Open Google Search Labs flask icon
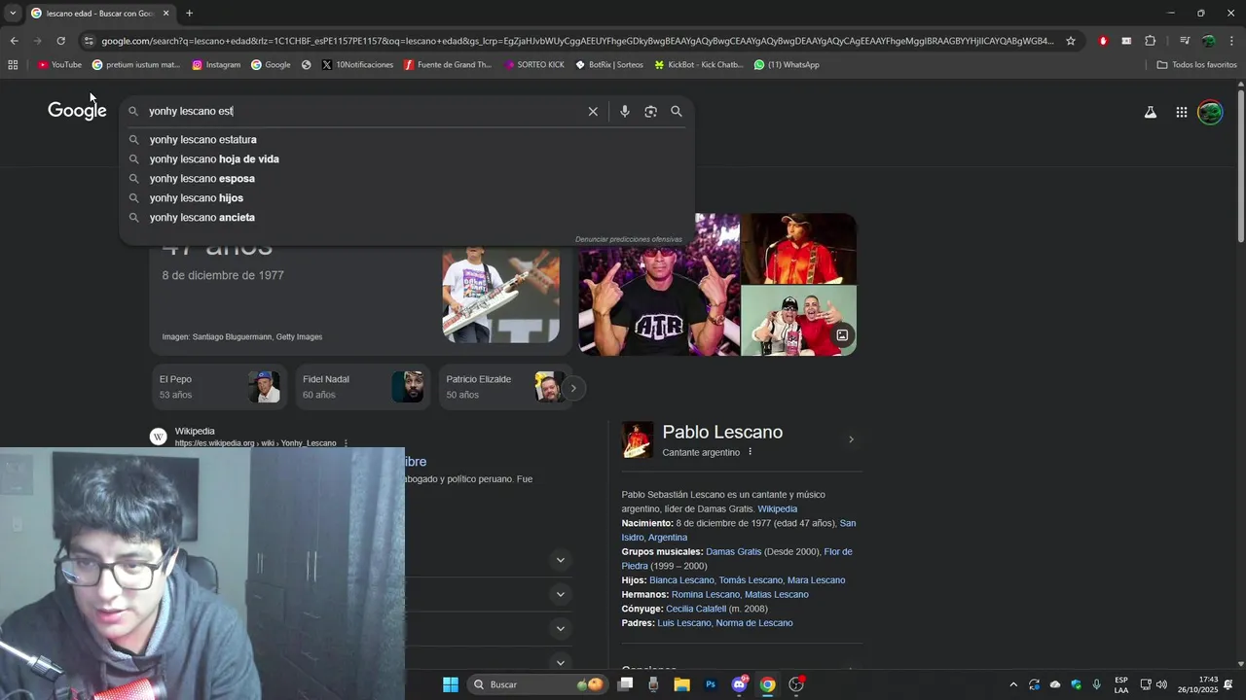 1150,113
